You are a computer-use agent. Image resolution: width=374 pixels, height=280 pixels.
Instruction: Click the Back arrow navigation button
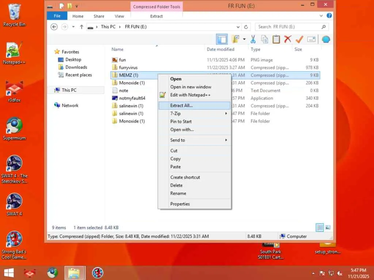pyautogui.click(x=54, y=27)
